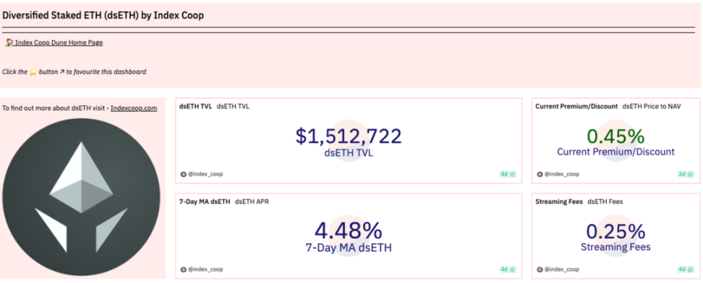Click the 4.48% APR counter value
This screenshot has height=283, width=703.
click(349, 231)
